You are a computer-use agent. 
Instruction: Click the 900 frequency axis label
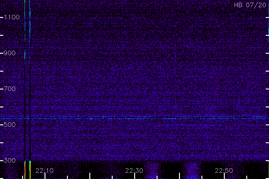[x=10, y=53]
